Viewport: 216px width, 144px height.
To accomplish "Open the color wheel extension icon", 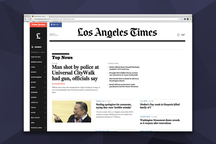I will (x=185, y=19).
